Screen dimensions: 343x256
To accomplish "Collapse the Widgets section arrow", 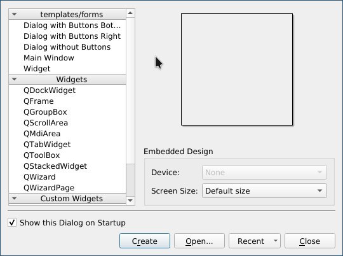I will 14,79.
